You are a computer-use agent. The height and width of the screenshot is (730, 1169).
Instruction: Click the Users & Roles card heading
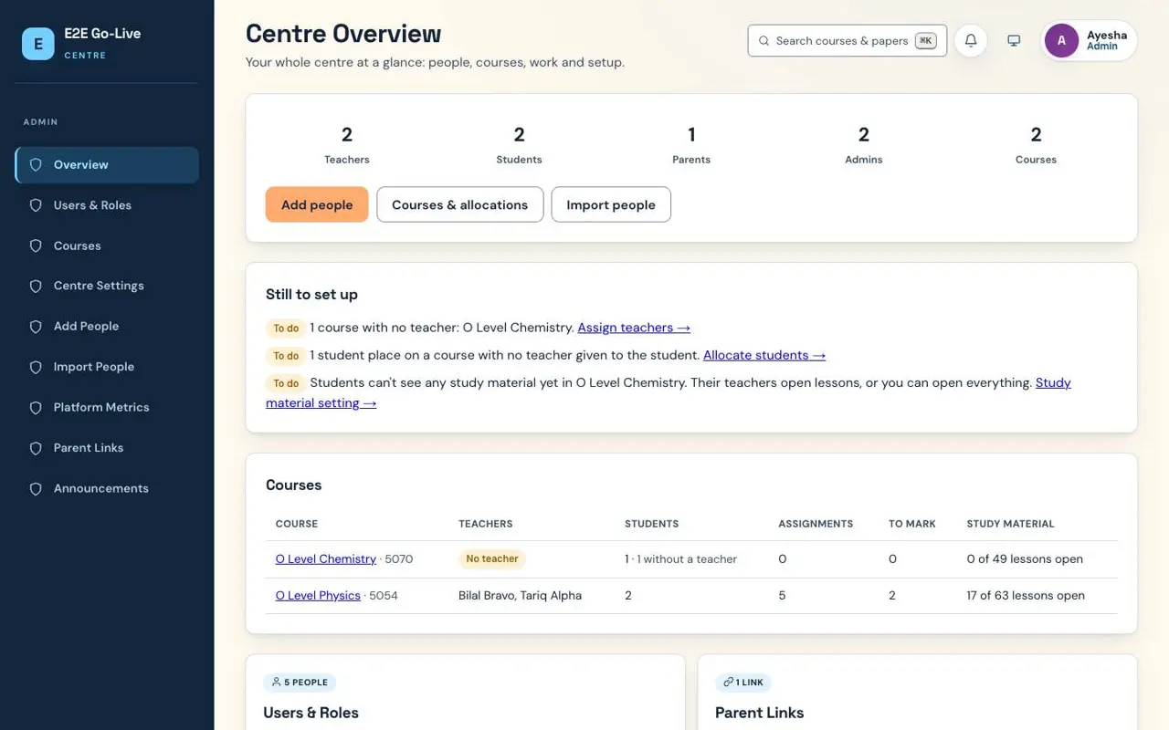[311, 713]
